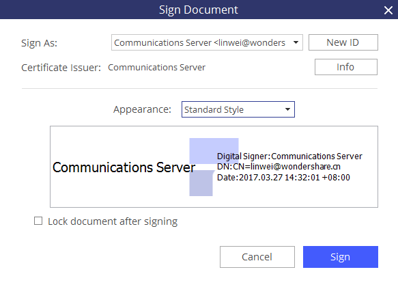Click the Standard Style dropdown arrow
The width and height of the screenshot is (398, 287).
[x=287, y=109]
